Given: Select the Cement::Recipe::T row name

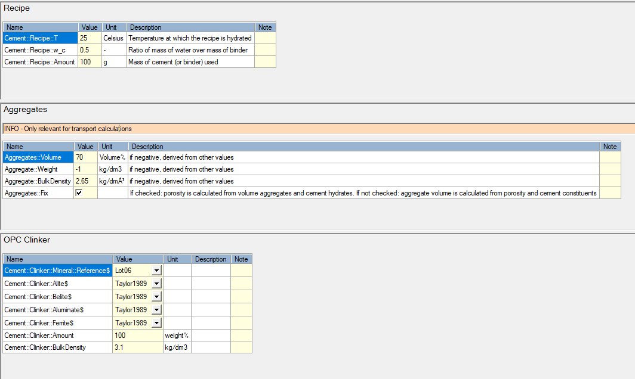Looking at the screenshot, I should pos(40,38).
